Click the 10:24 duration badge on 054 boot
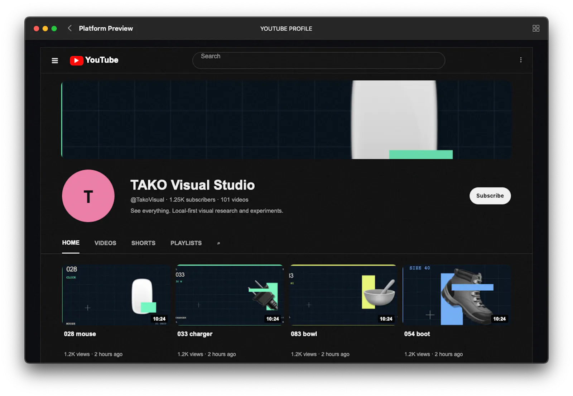The height and width of the screenshot is (396, 573). tap(500, 319)
